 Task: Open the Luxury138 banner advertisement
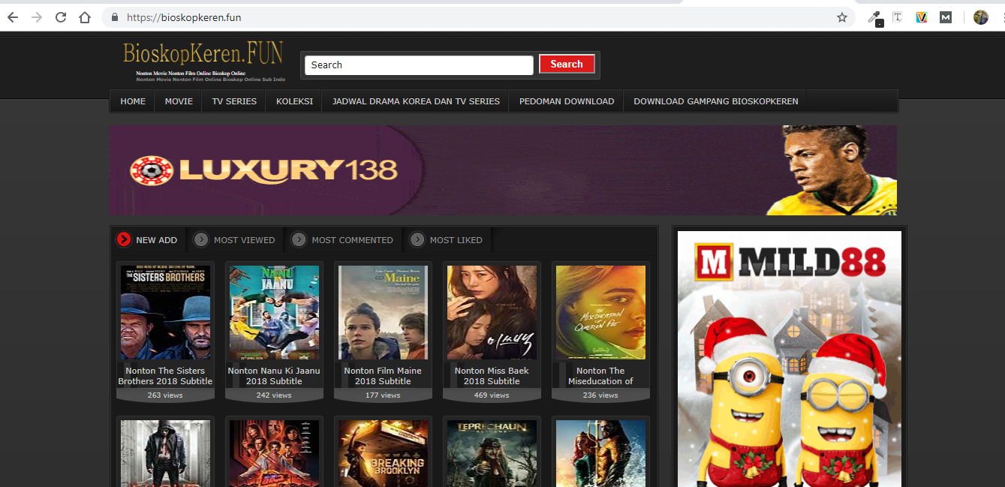coord(503,170)
